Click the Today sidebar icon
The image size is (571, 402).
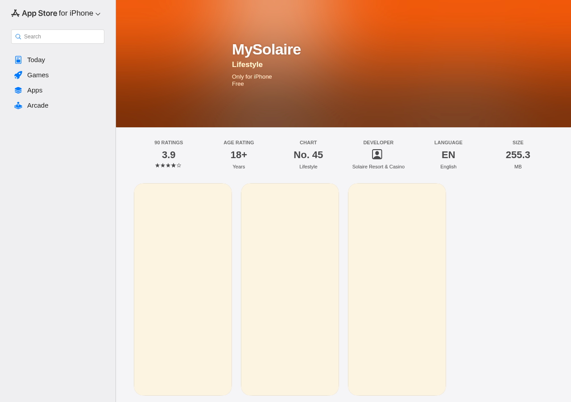(x=18, y=60)
